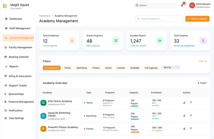Click Karim Bassem profile name
This screenshot has height=139, width=214.
(x=203, y=4)
